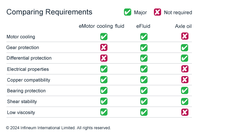Click Axle oil X for Copper compatibility

coord(185,80)
